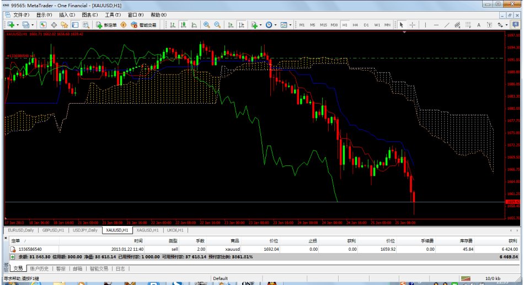Image resolution: width=524 pixels, height=285 pixels.
Task: Select the horizontal line drawing tool
Action: (x=436, y=25)
